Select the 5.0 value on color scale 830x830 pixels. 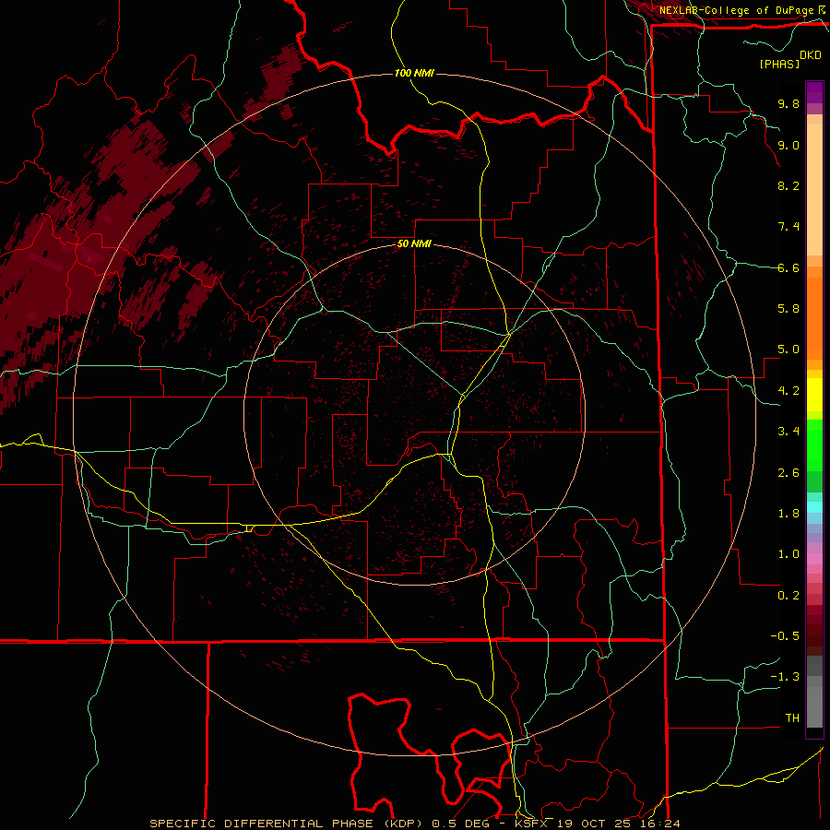788,350
